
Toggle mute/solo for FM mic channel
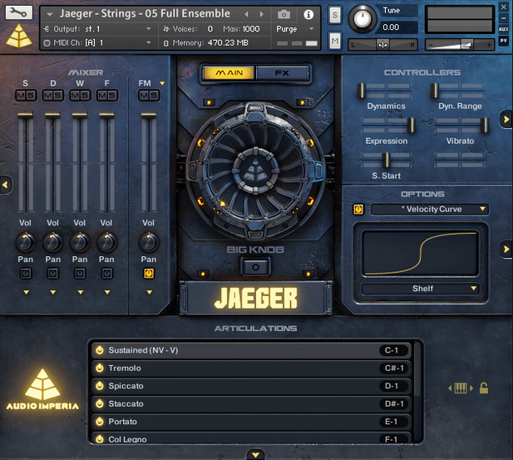point(149,96)
